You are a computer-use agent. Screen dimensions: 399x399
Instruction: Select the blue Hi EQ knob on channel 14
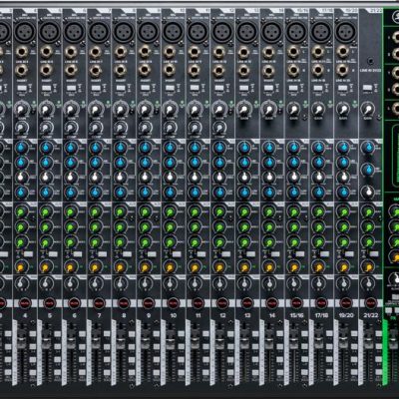coord(268,148)
